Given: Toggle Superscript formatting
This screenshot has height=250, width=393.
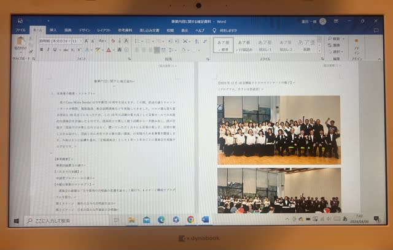Looking at the screenshot, I should (x=79, y=50).
